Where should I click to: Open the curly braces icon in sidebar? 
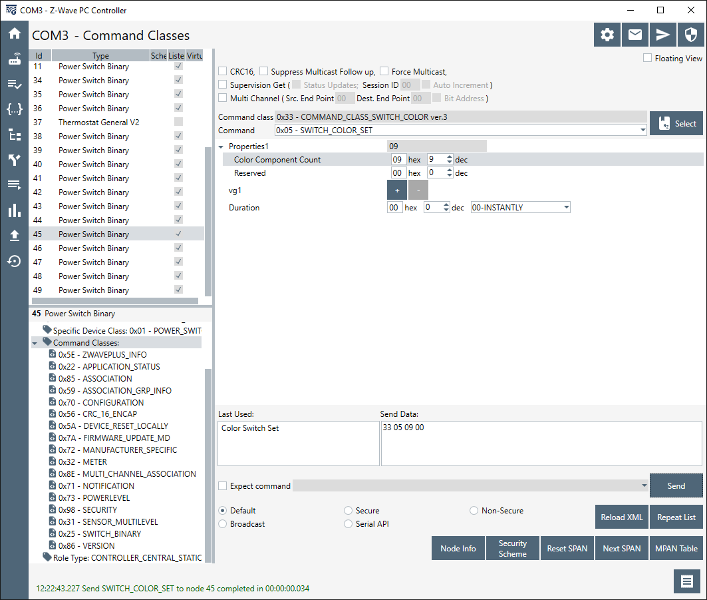coord(14,109)
